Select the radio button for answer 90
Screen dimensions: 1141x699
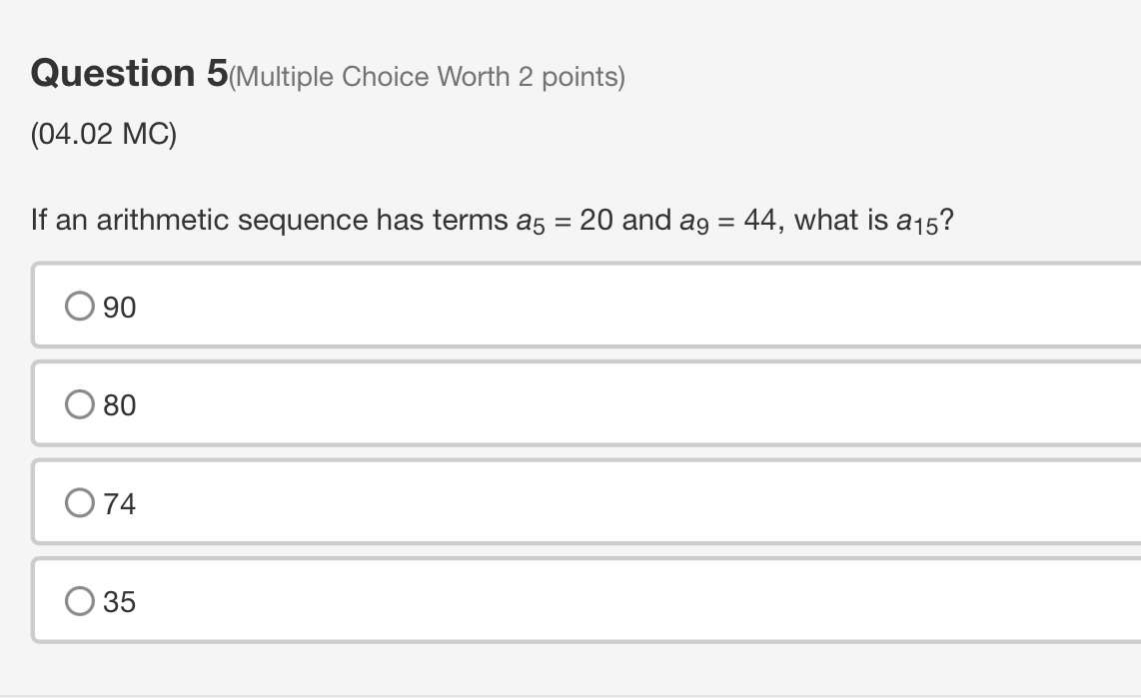click(x=79, y=305)
